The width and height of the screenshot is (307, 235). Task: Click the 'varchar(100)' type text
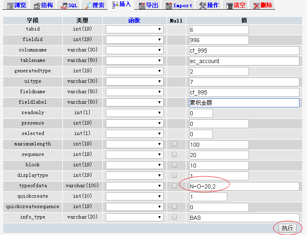[82, 186]
